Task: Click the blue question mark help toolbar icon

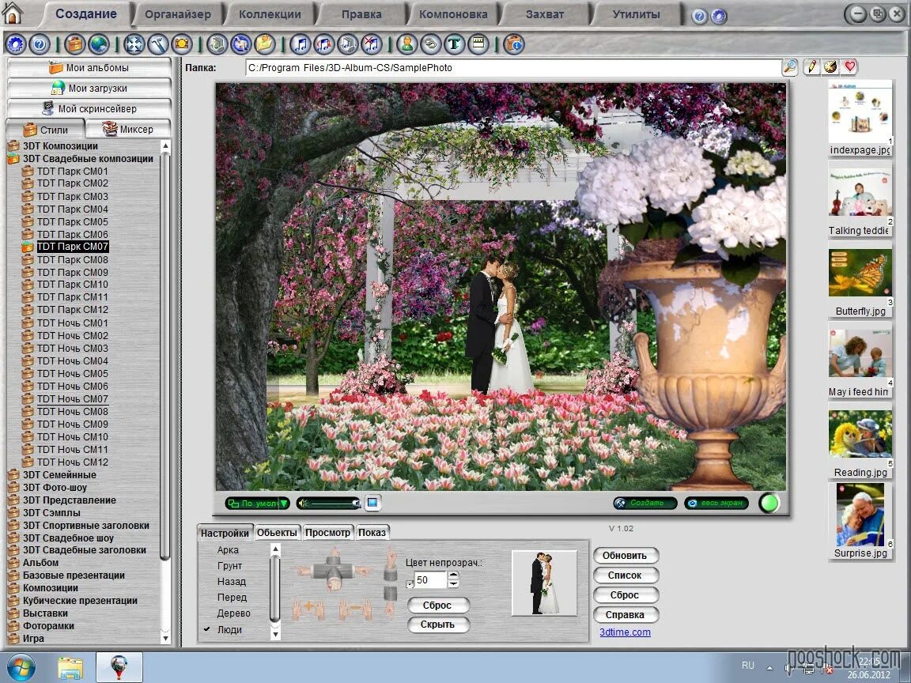Action: [39, 43]
